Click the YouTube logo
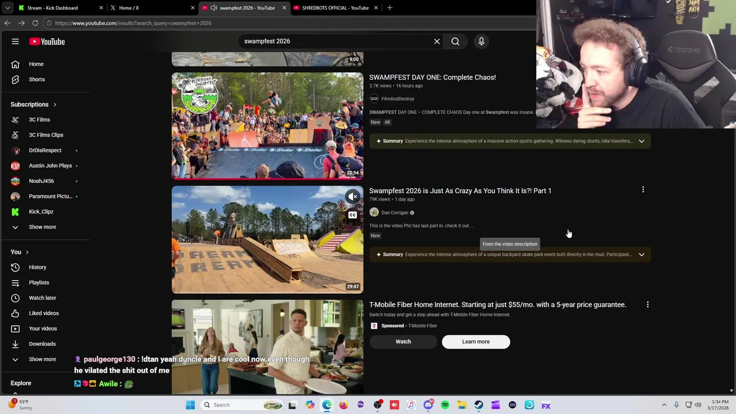The height and width of the screenshot is (414, 736). pos(47,41)
